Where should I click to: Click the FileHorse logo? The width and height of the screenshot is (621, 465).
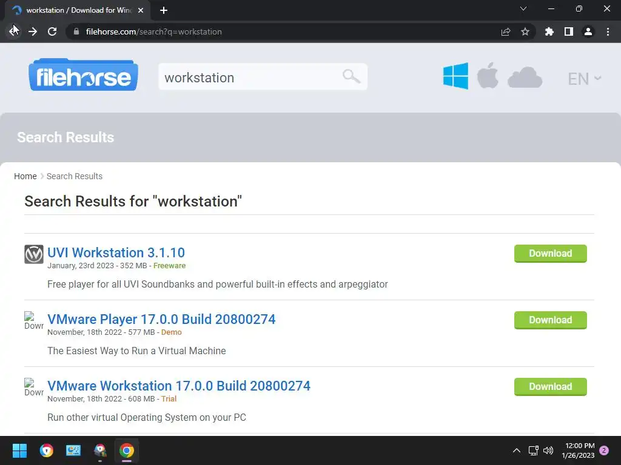[83, 75]
